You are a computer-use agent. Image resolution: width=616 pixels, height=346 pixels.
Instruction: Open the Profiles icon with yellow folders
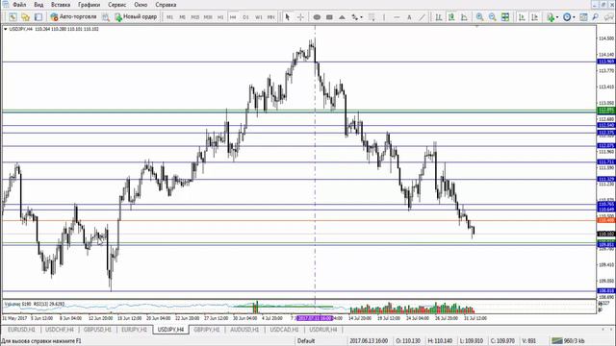tap(26, 17)
